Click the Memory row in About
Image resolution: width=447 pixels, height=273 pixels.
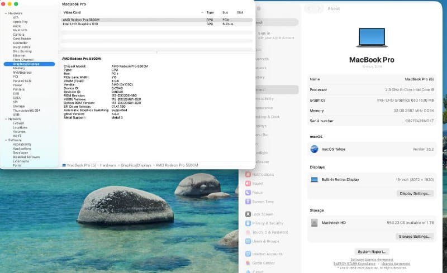(372, 111)
